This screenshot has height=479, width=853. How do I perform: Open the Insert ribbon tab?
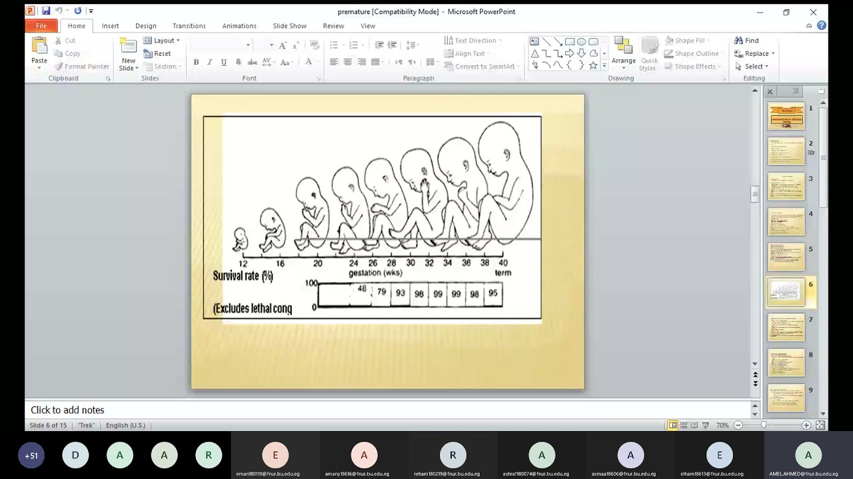click(x=111, y=26)
